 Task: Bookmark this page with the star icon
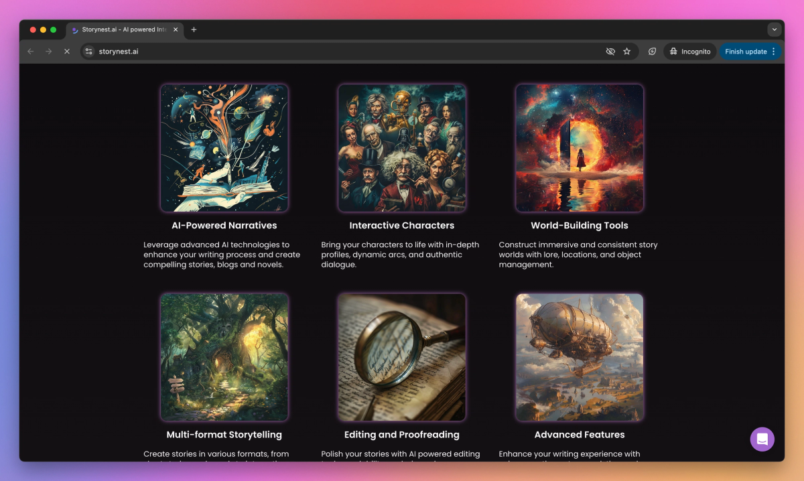point(626,51)
